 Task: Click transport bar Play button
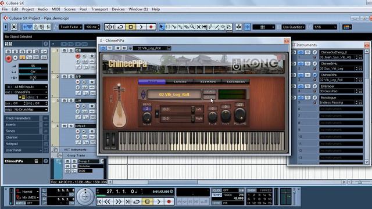point(159,201)
